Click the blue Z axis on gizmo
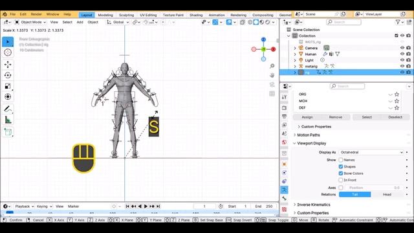This screenshot has height=233, width=414. (x=263, y=39)
